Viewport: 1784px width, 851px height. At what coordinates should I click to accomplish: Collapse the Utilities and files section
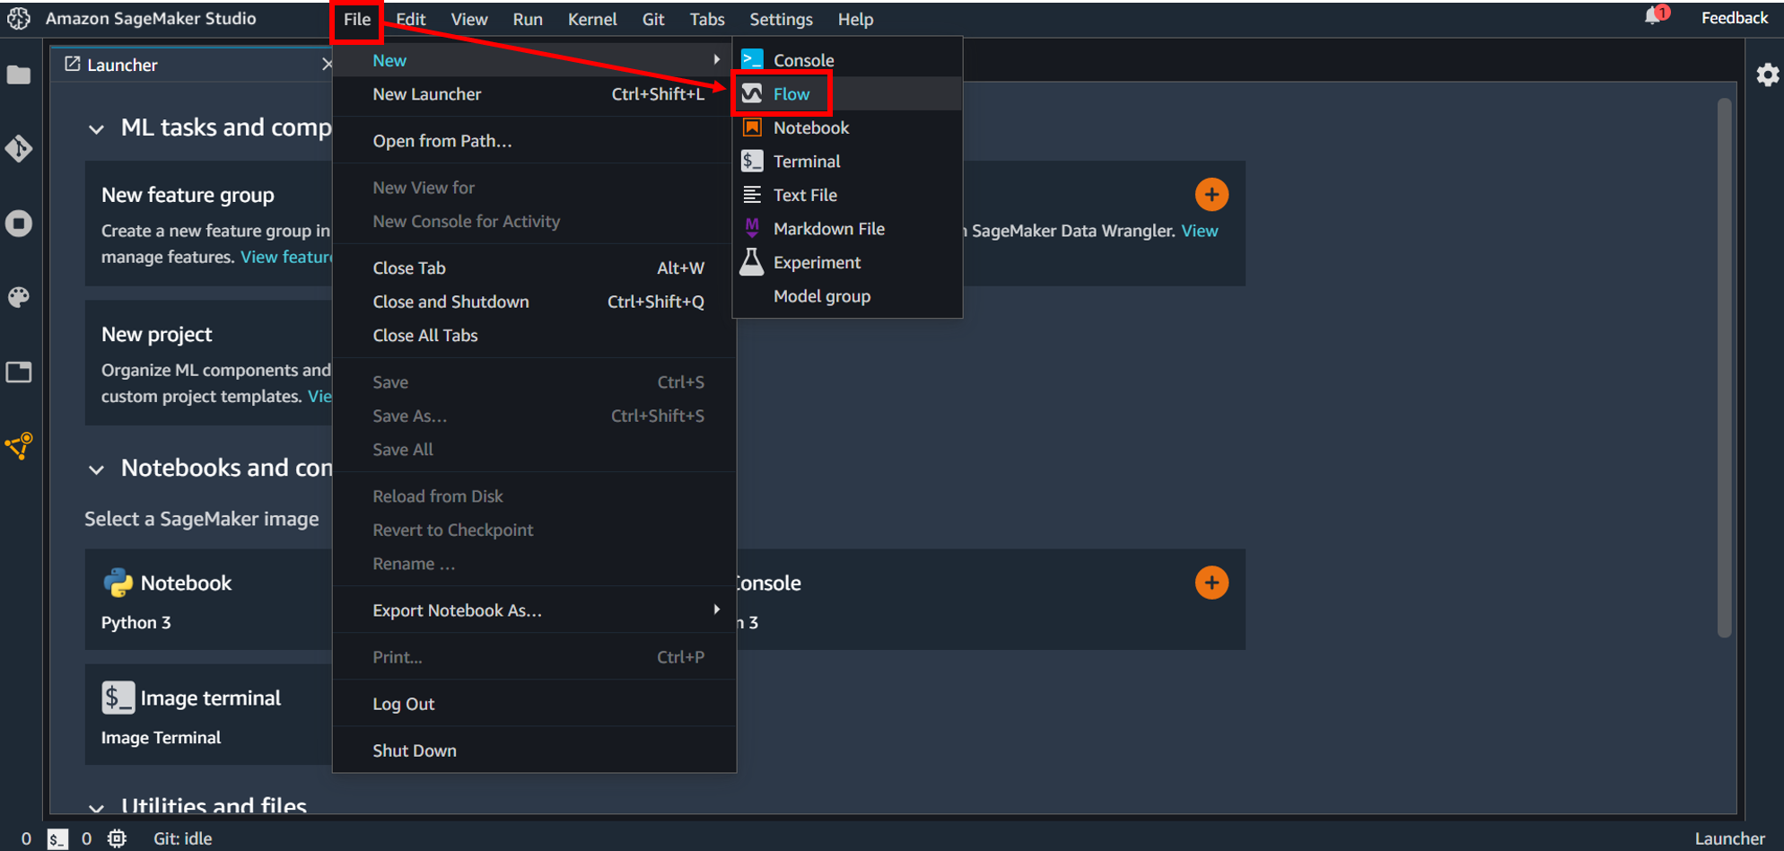(x=96, y=807)
